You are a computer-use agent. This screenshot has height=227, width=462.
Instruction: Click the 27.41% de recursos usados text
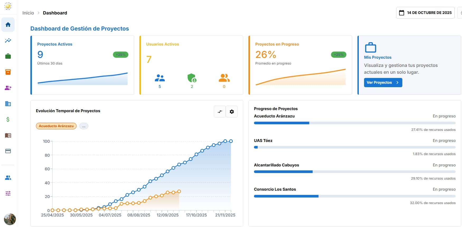pyautogui.click(x=433, y=130)
